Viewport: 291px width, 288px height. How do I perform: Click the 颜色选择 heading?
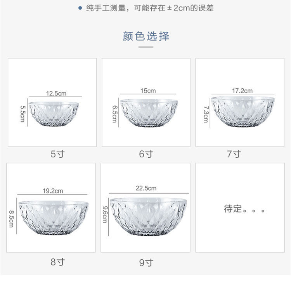pyautogui.click(x=146, y=36)
